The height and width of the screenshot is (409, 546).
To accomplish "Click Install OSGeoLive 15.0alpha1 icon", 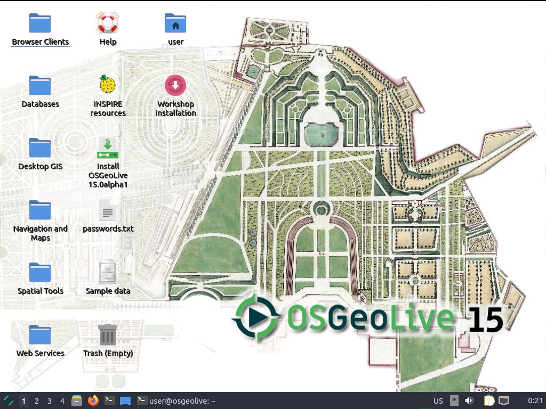I will (x=108, y=148).
